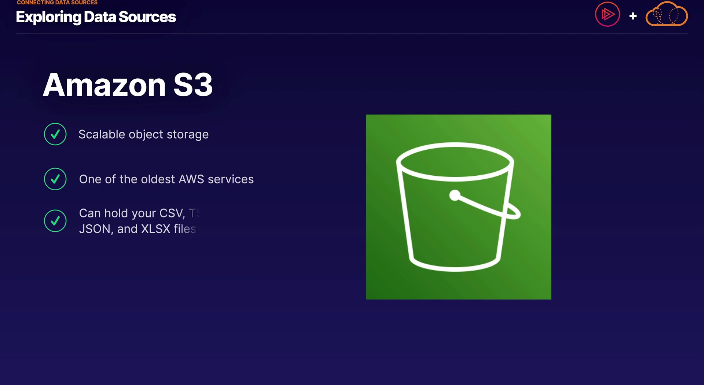The image size is (704, 385).
Task: Click the checkmark beside oldest AWS services
Action: [55, 179]
